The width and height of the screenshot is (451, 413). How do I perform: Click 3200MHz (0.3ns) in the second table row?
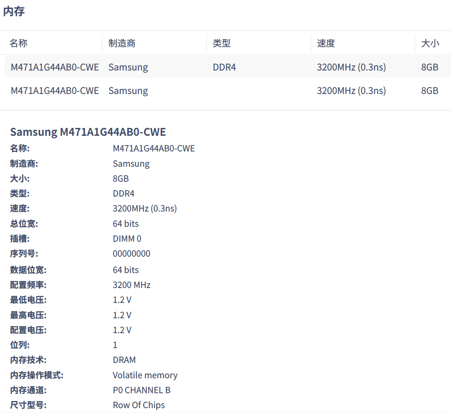coord(351,91)
